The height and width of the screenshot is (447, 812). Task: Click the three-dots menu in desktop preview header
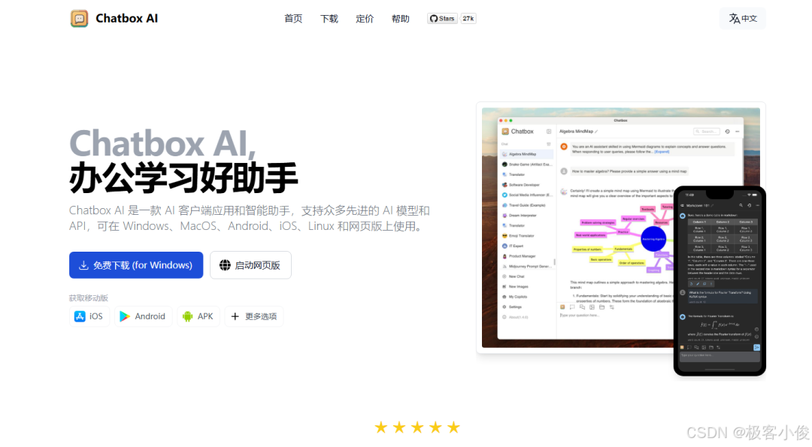coord(738,131)
